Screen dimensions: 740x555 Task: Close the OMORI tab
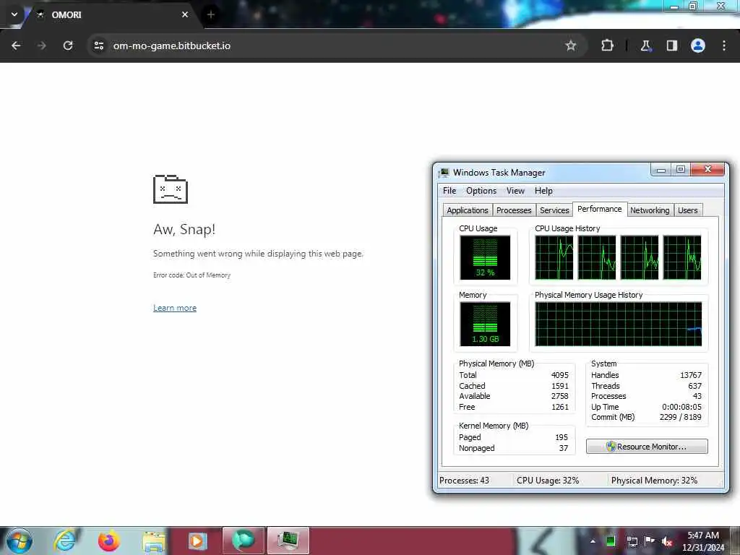click(x=185, y=14)
